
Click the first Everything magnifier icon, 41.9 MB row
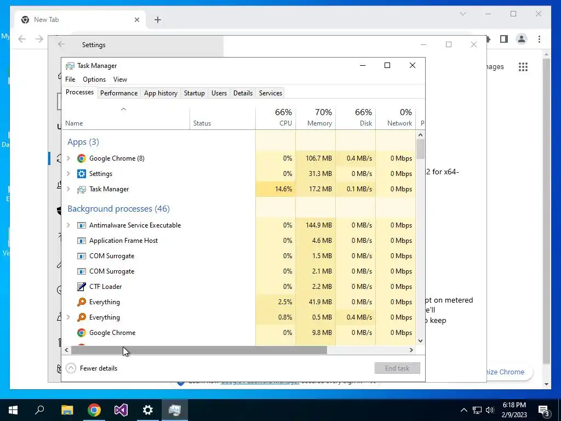pos(82,302)
